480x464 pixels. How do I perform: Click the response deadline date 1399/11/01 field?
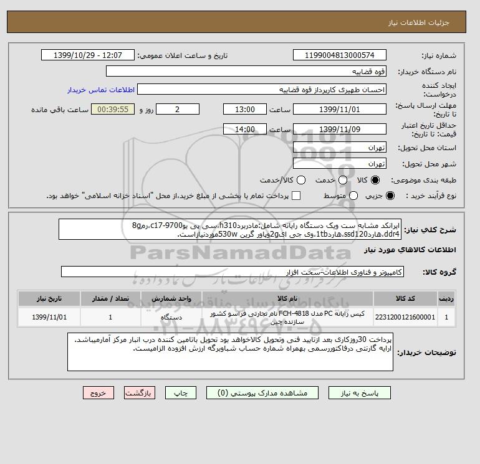click(340, 109)
